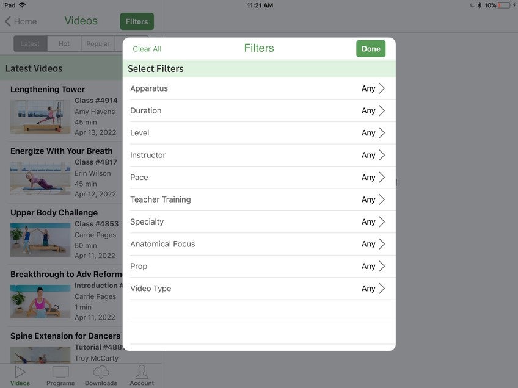
Task: Tap the Clear All link
Action: (147, 49)
